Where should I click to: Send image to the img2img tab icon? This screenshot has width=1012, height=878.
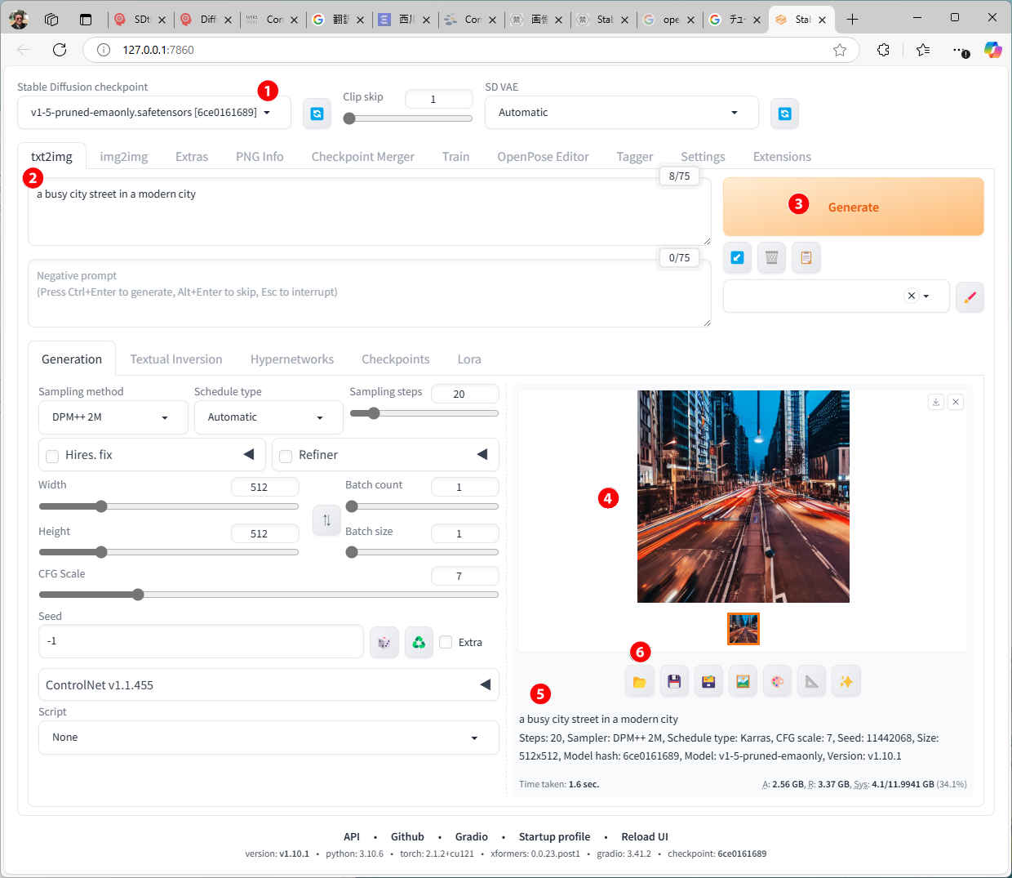pos(743,681)
